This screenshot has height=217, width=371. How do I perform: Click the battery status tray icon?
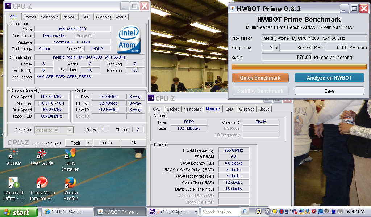click(334, 212)
